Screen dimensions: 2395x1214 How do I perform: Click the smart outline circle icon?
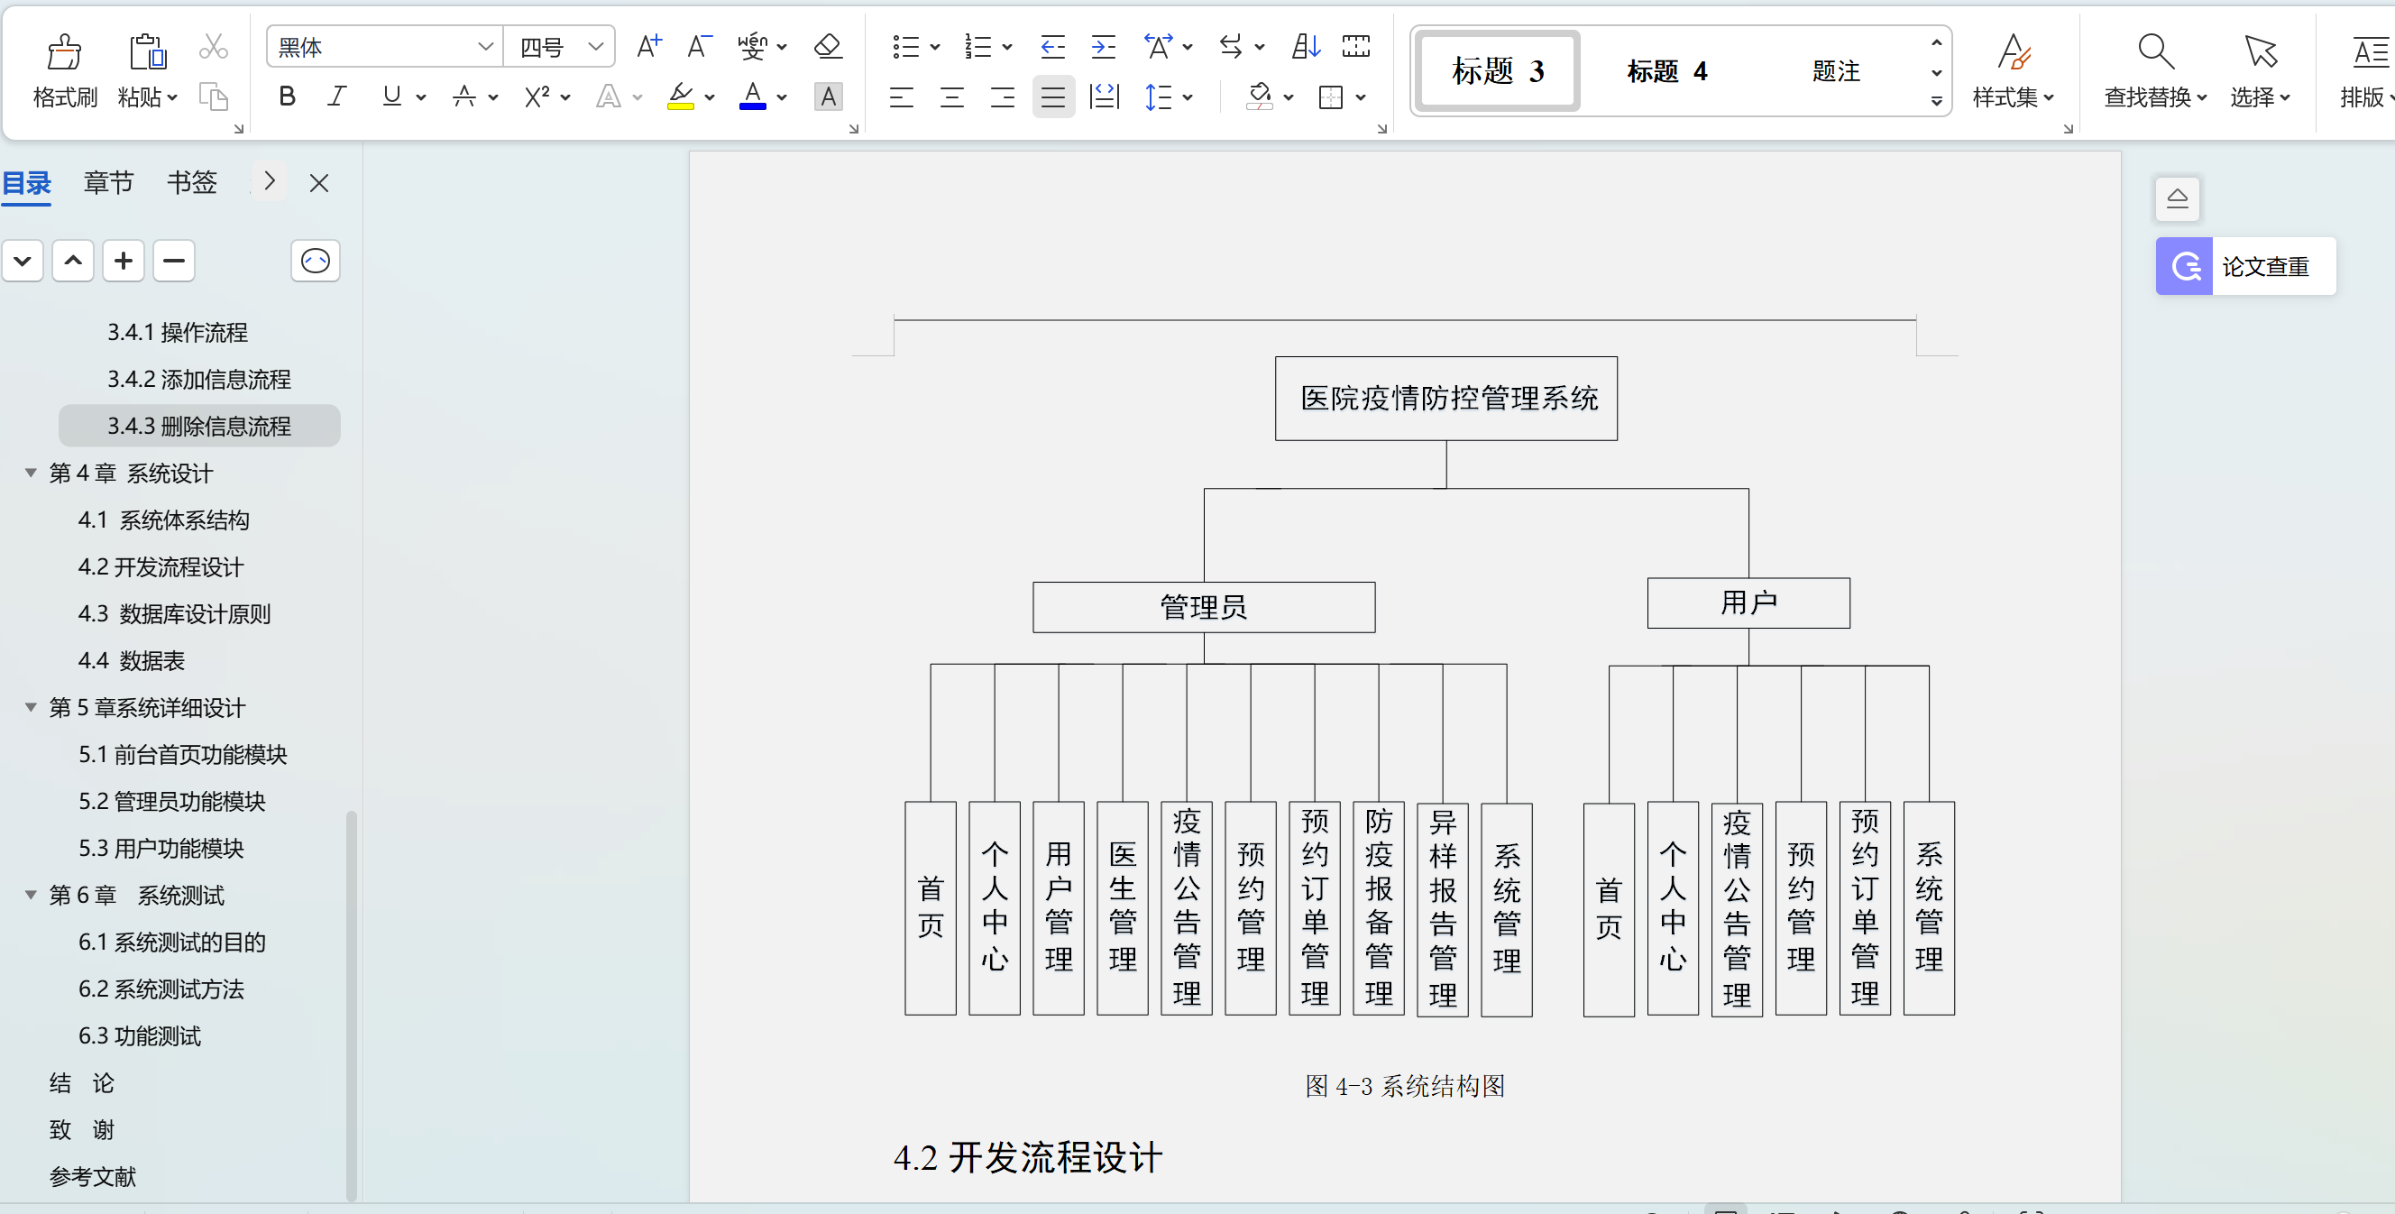point(316,261)
